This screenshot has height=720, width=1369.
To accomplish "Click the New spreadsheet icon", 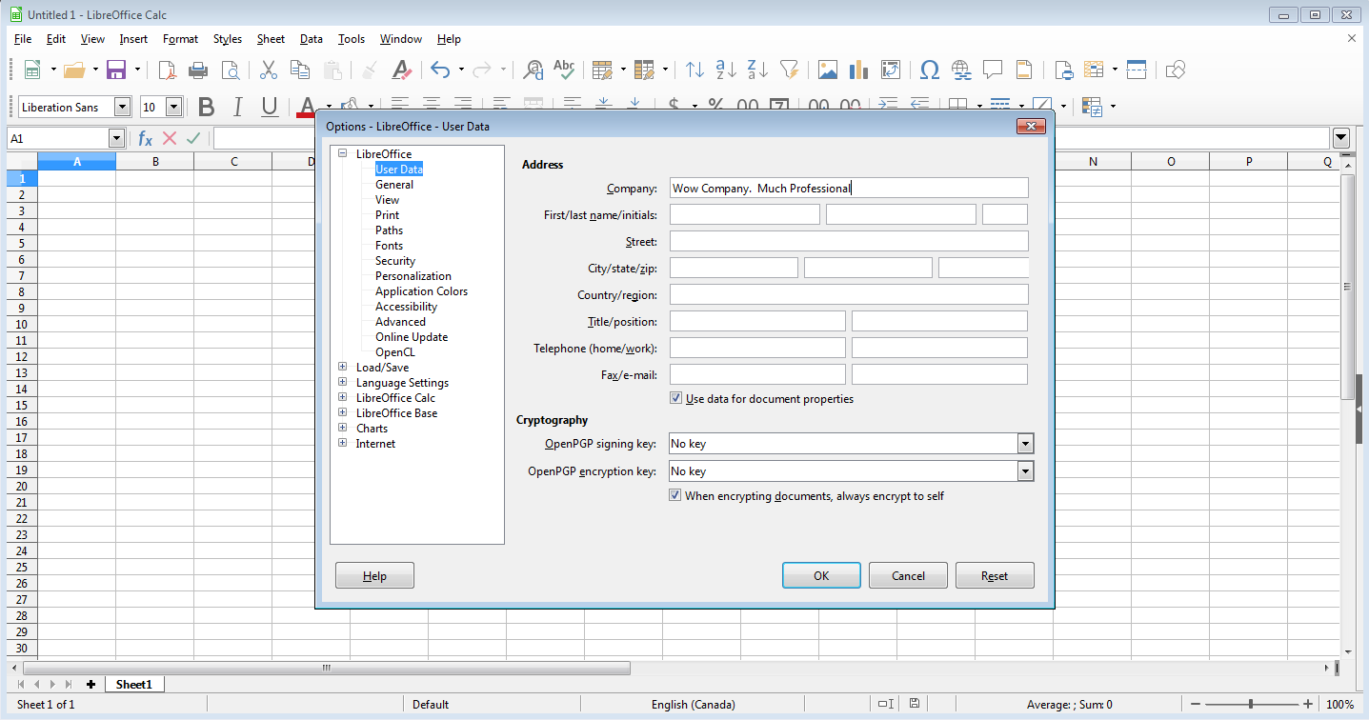I will (x=32, y=70).
